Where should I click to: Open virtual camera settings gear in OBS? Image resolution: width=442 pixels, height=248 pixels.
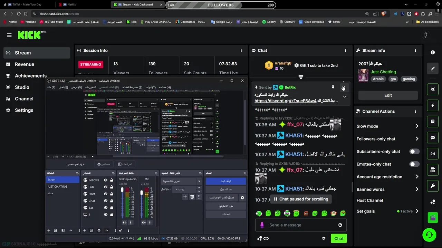click(x=242, y=198)
